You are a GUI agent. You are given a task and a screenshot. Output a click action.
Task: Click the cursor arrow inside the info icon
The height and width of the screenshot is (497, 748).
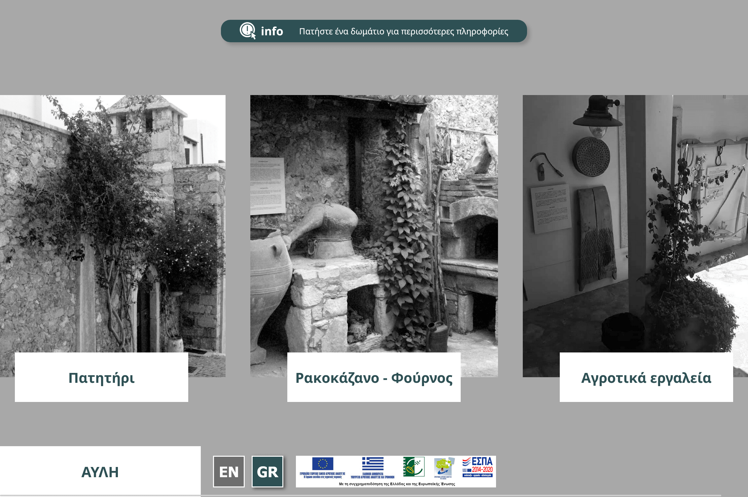click(x=253, y=35)
